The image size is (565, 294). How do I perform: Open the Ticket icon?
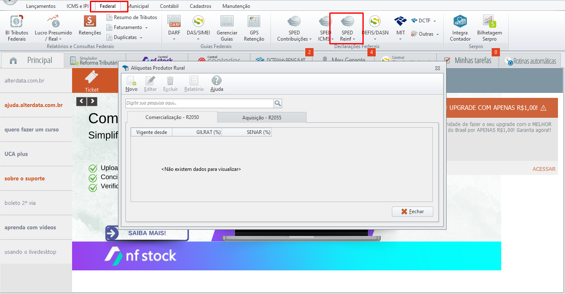[92, 81]
